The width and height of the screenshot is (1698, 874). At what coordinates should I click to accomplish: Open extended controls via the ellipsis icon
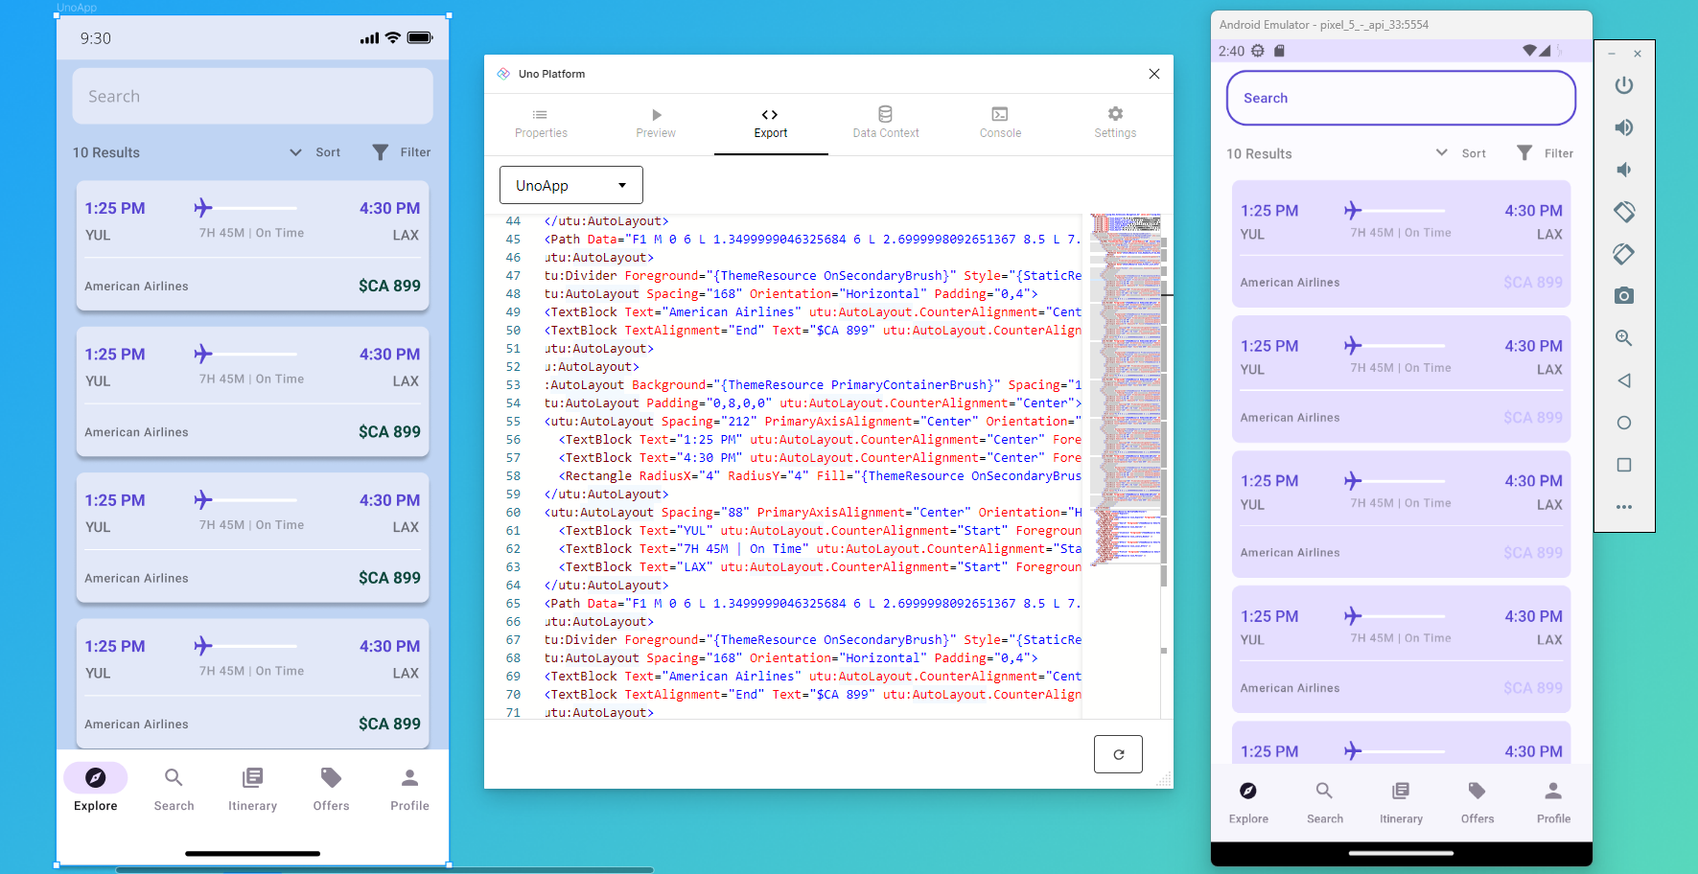point(1624,507)
